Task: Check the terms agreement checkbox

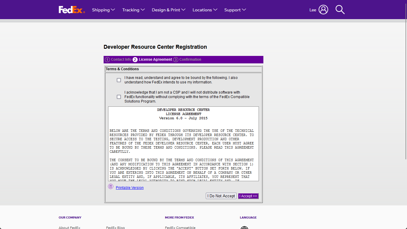Action: (119, 80)
